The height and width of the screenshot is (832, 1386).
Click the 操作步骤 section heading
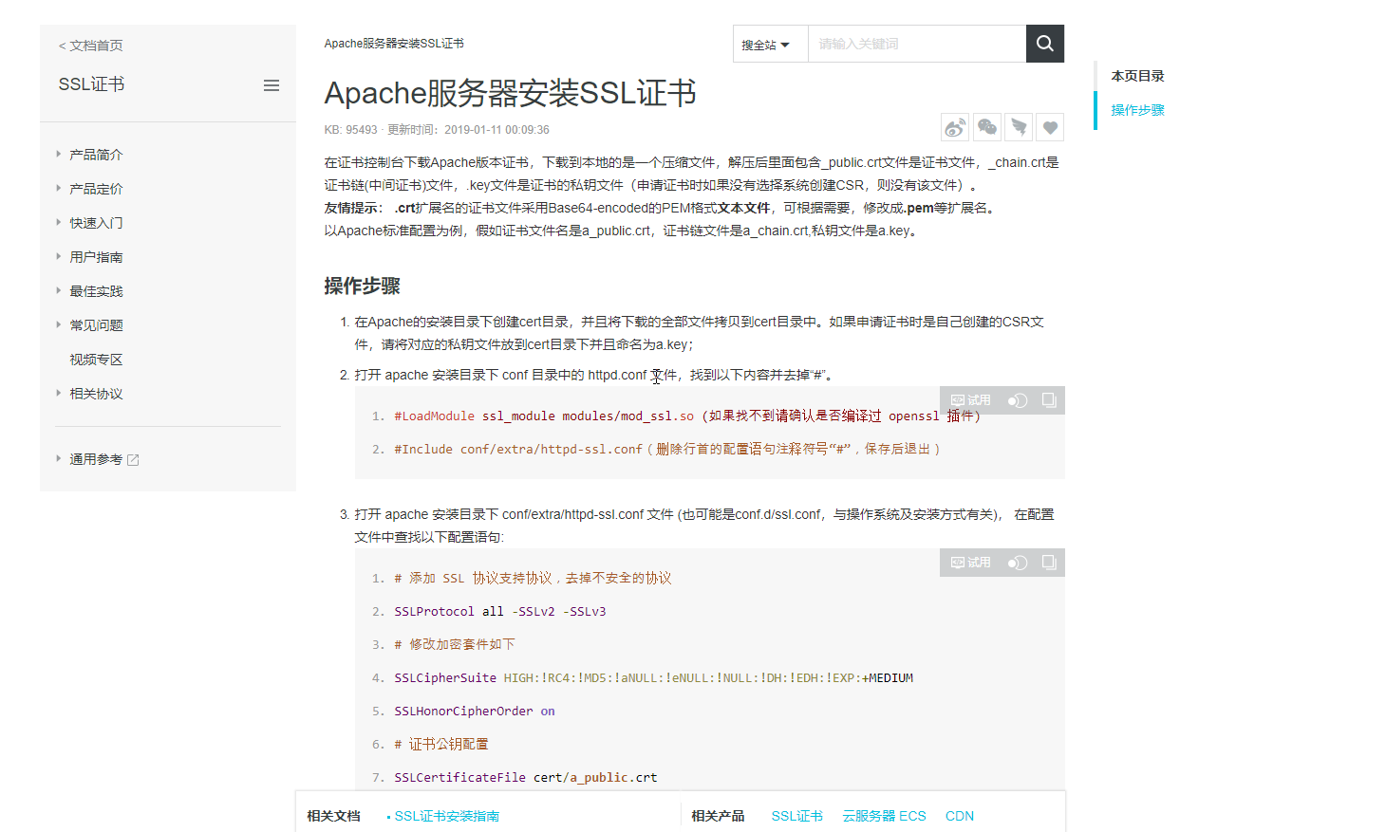tap(362, 286)
